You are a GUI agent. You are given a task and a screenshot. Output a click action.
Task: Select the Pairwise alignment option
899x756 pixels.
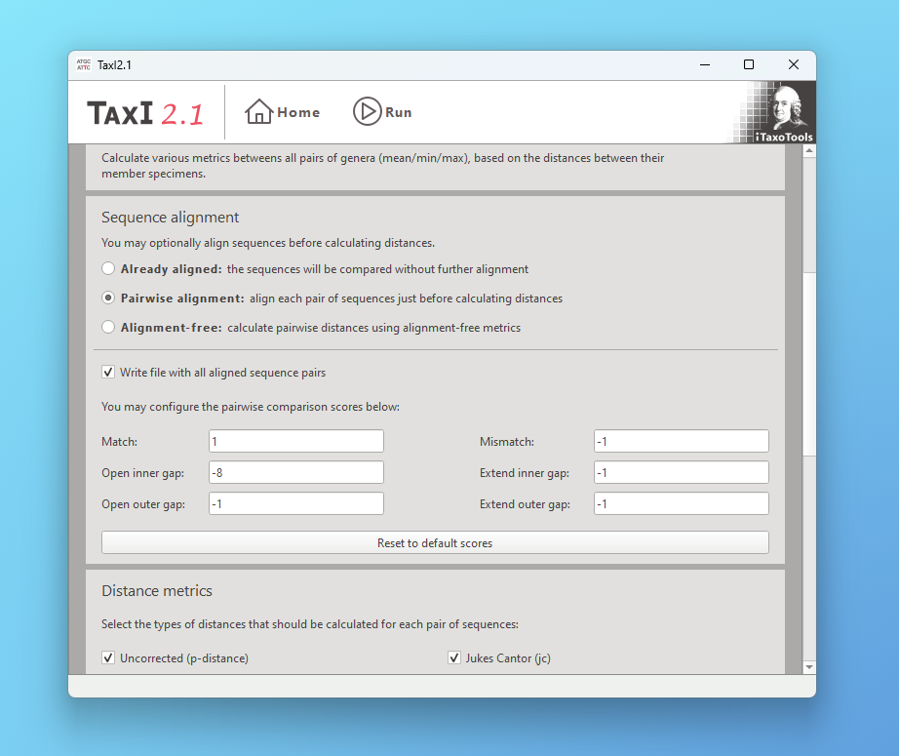tap(108, 298)
